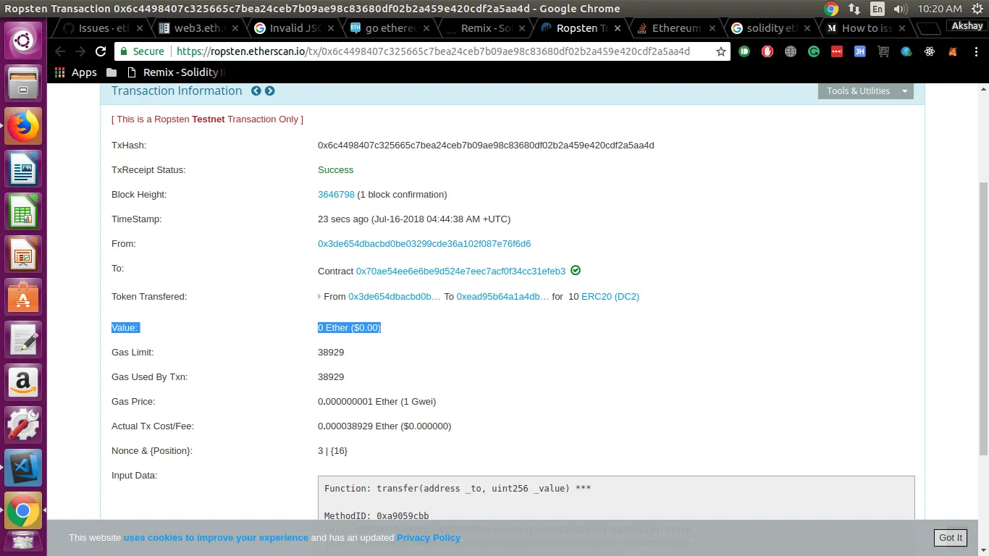The height and width of the screenshot is (556, 989).
Task: Dismiss cookie banner with Got It
Action: coord(951,537)
